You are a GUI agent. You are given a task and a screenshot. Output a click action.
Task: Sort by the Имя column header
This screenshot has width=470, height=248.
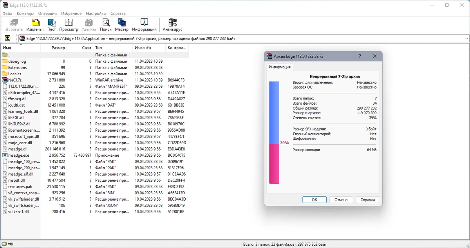pyautogui.click(x=20, y=48)
